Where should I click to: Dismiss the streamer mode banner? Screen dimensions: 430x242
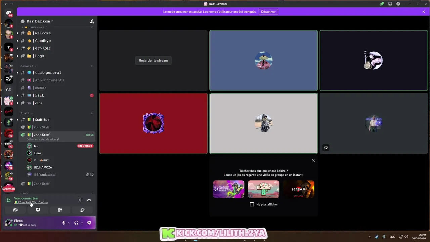click(x=424, y=12)
